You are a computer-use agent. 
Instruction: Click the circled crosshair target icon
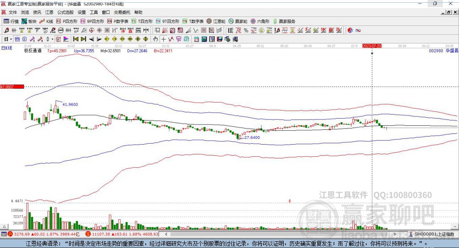coord(91,30)
